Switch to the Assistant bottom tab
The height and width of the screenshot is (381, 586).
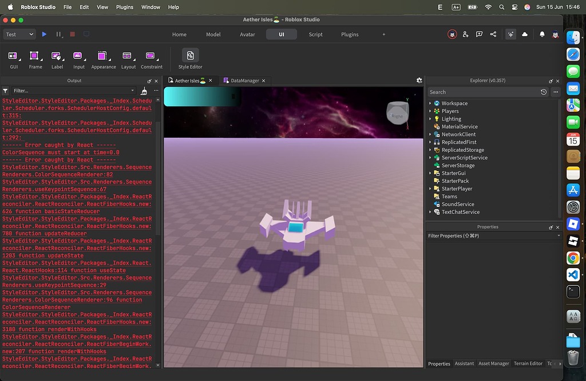464,363
